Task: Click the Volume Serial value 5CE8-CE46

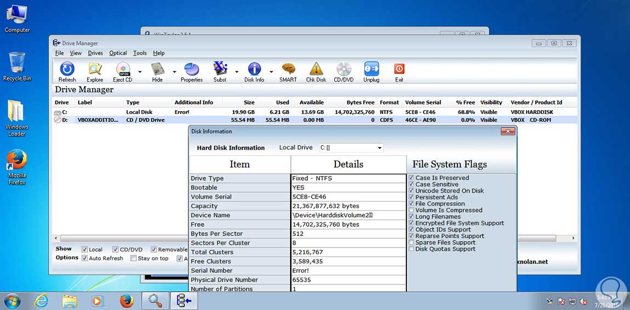Action: 348,197
